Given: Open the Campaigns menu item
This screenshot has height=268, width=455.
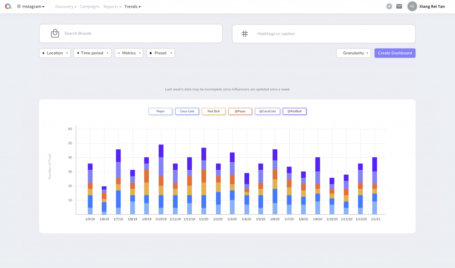Looking at the screenshot, I should pos(89,6).
